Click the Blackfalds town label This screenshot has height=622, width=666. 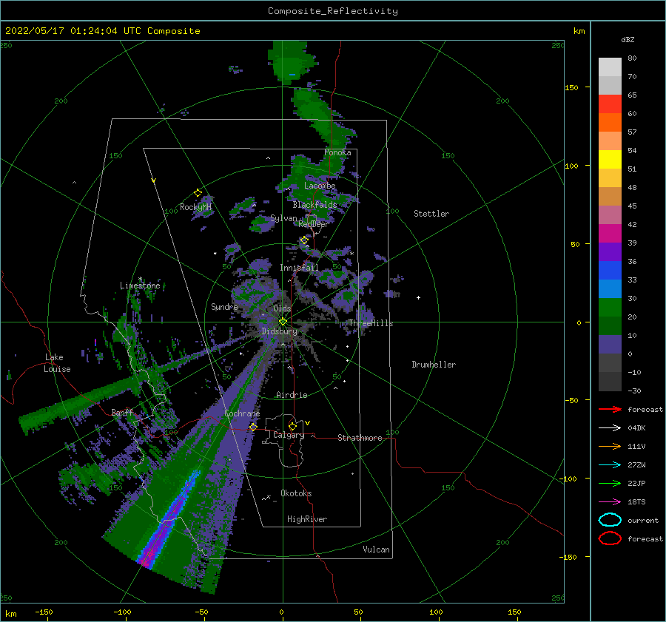coord(314,205)
